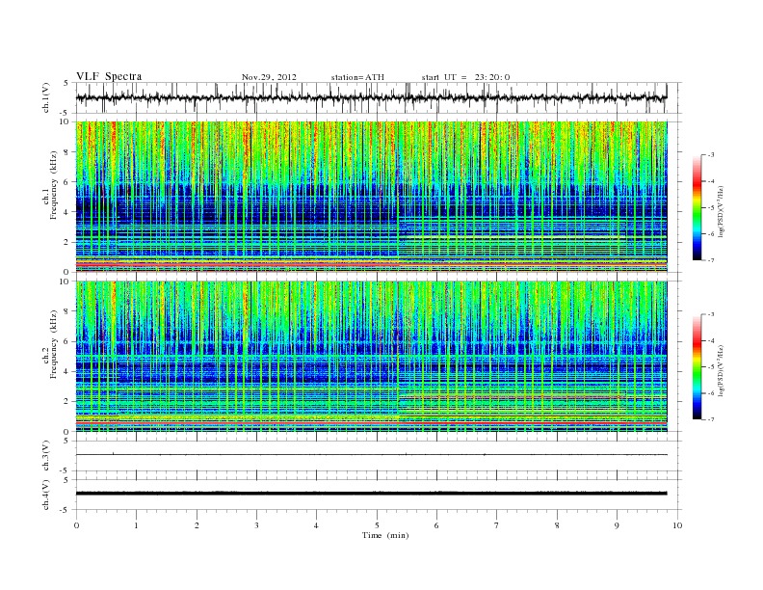Click the ch.2 spectrogram color scale bar
763x590 pixels.
pos(697,366)
